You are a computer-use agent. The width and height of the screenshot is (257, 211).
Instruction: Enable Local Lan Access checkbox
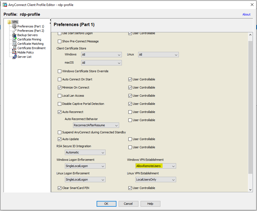[59, 96]
